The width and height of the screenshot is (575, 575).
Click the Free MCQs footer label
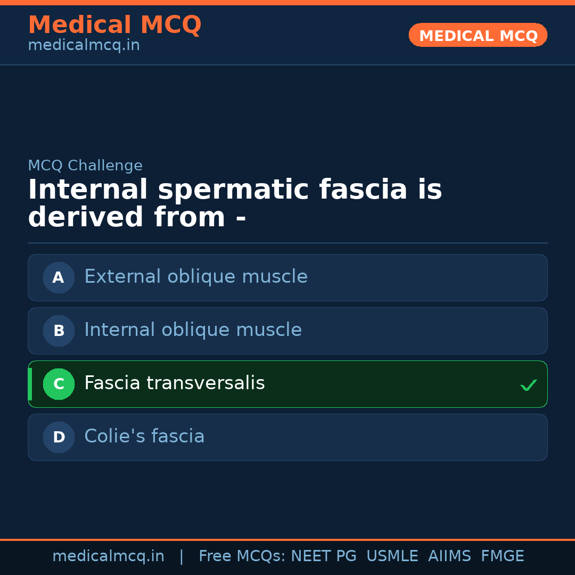click(x=242, y=556)
